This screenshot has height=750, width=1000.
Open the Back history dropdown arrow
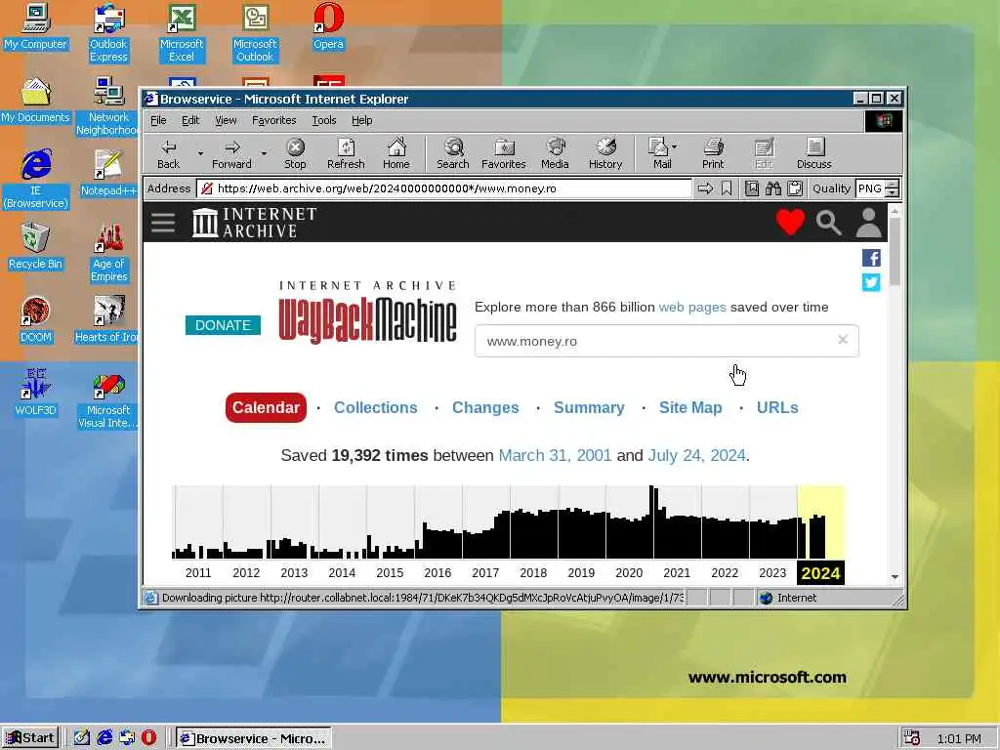click(x=200, y=154)
